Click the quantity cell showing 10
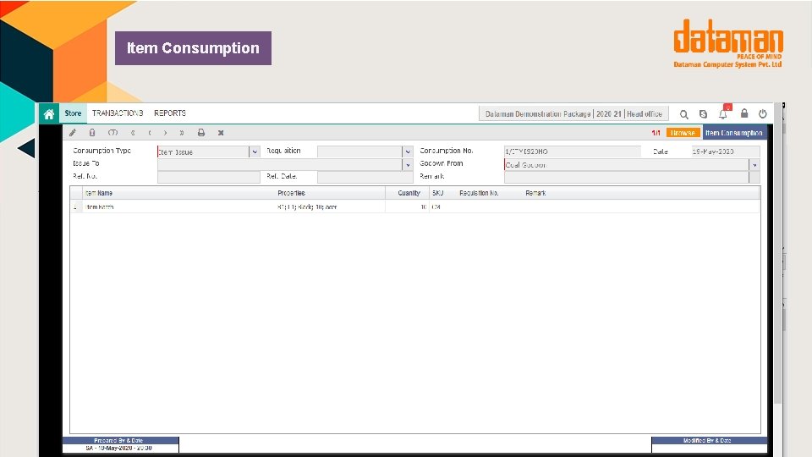This screenshot has width=812, height=457. pos(408,206)
